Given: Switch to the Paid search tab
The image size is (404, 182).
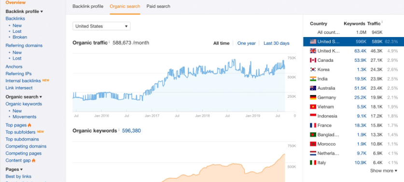Looking at the screenshot, I should [x=158, y=6].
